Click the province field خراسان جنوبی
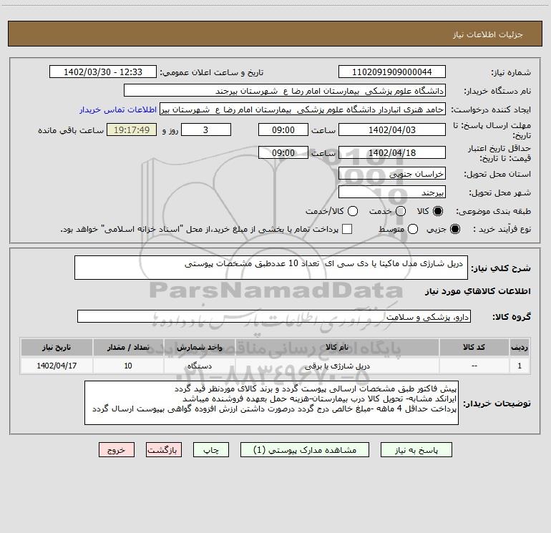 [x=392, y=173]
